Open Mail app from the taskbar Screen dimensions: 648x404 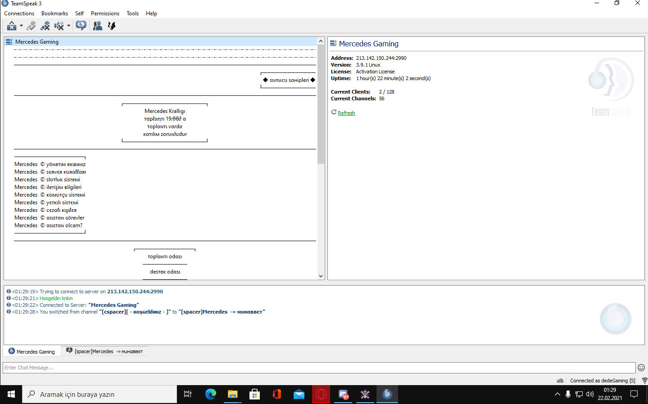pyautogui.click(x=299, y=395)
